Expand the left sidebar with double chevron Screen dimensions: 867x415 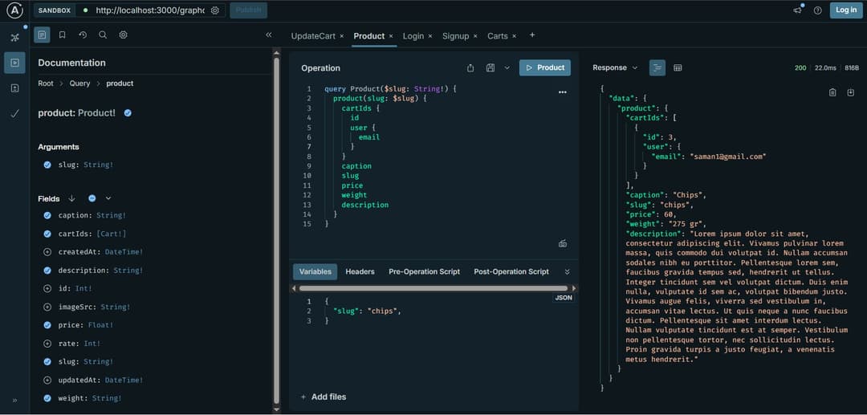coord(15,400)
